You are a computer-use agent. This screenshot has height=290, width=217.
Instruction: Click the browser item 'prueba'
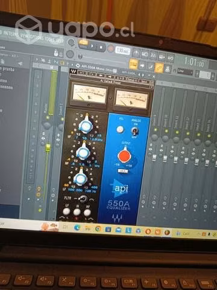tap(8, 69)
